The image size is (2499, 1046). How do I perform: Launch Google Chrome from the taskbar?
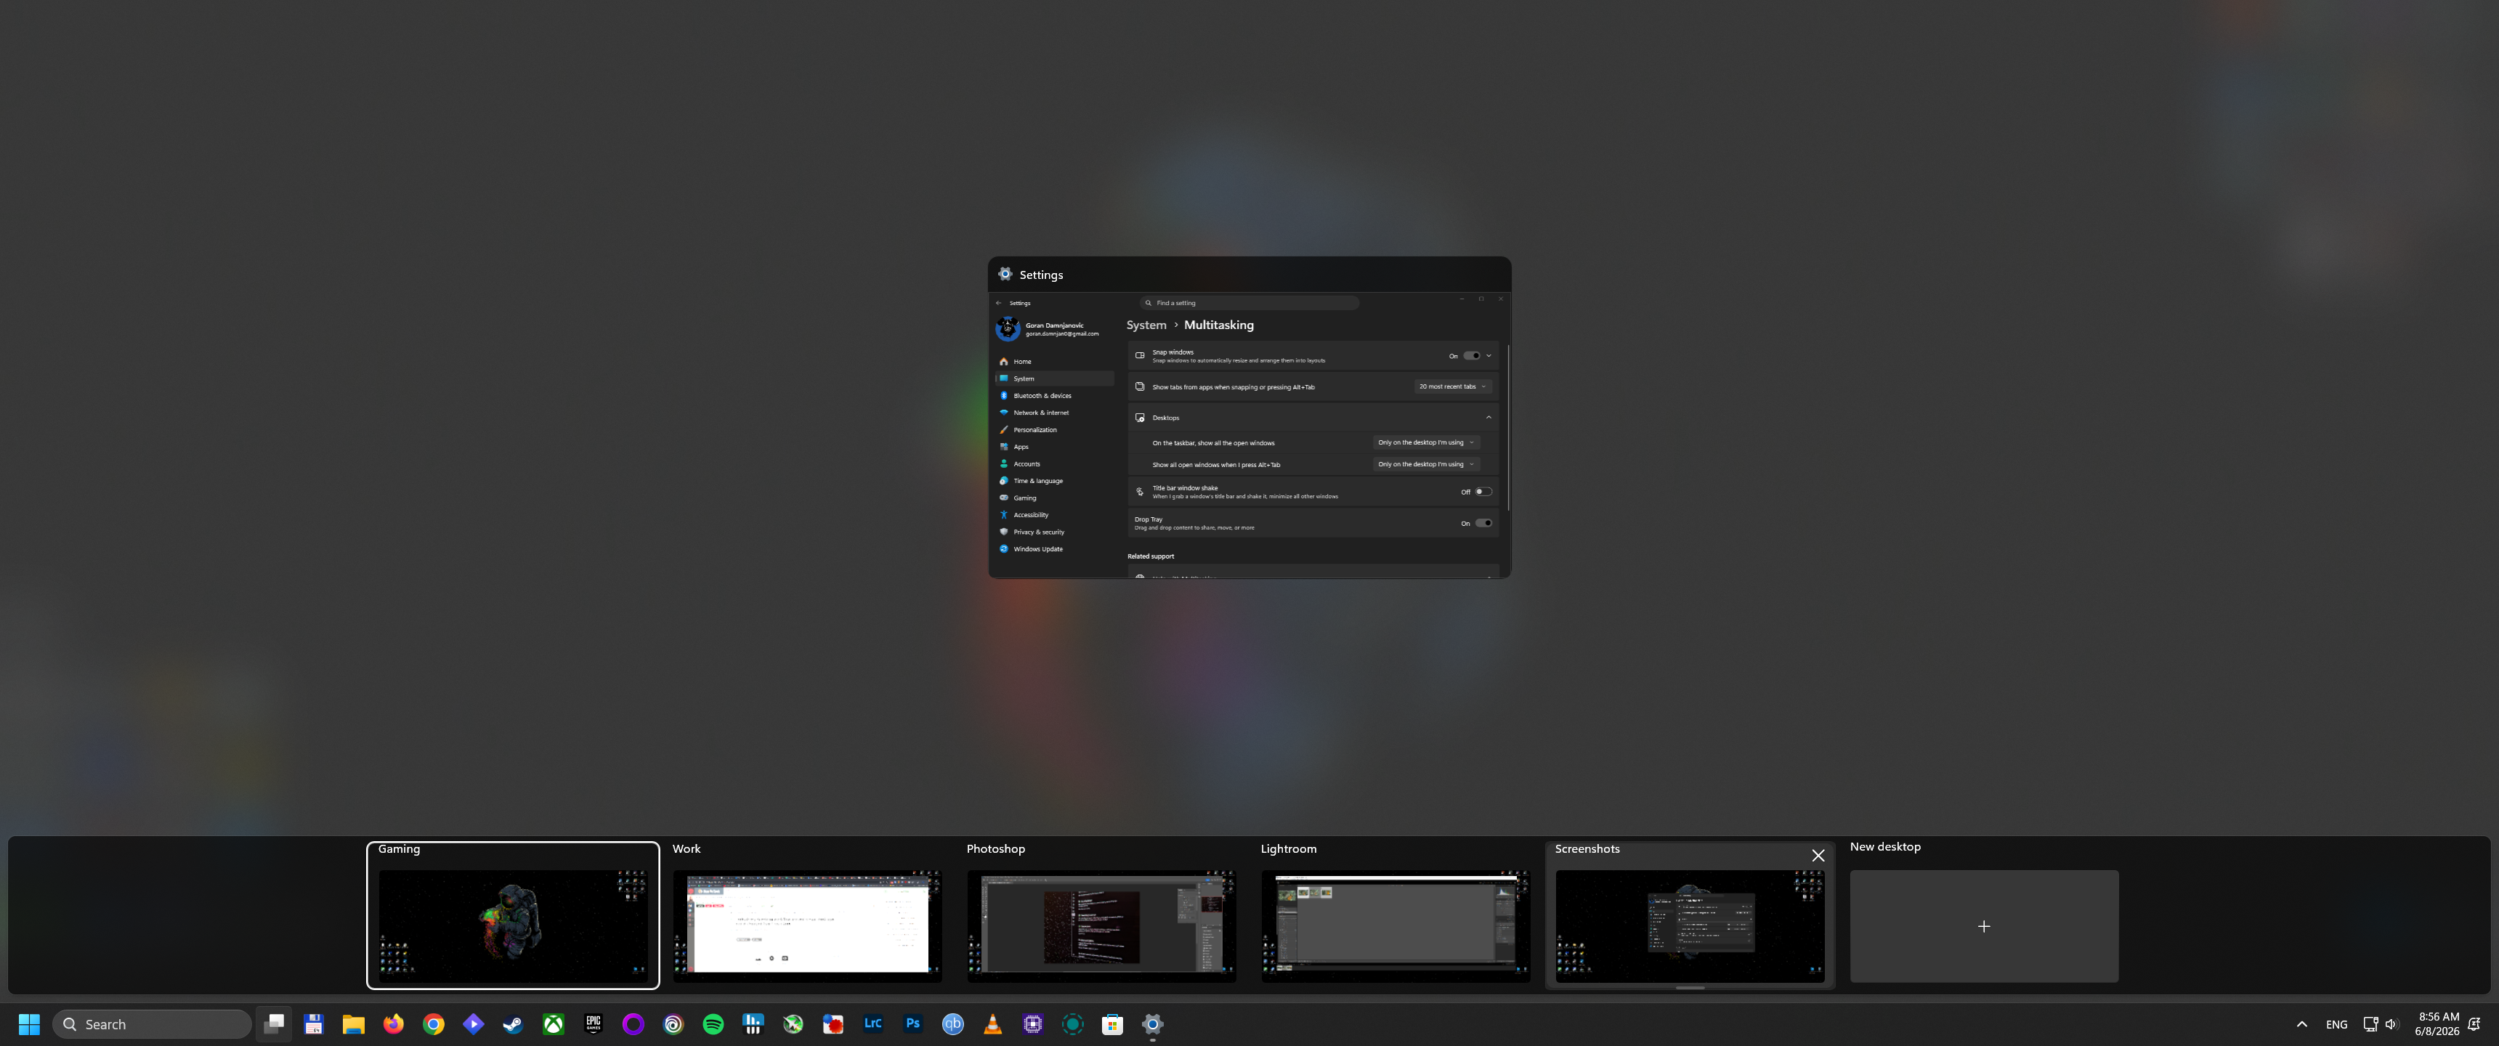point(434,1023)
